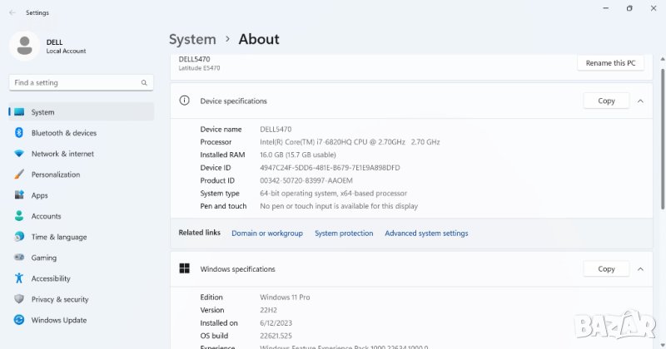Open the Domain or workgroup link
The height and width of the screenshot is (349, 666).
267,233
